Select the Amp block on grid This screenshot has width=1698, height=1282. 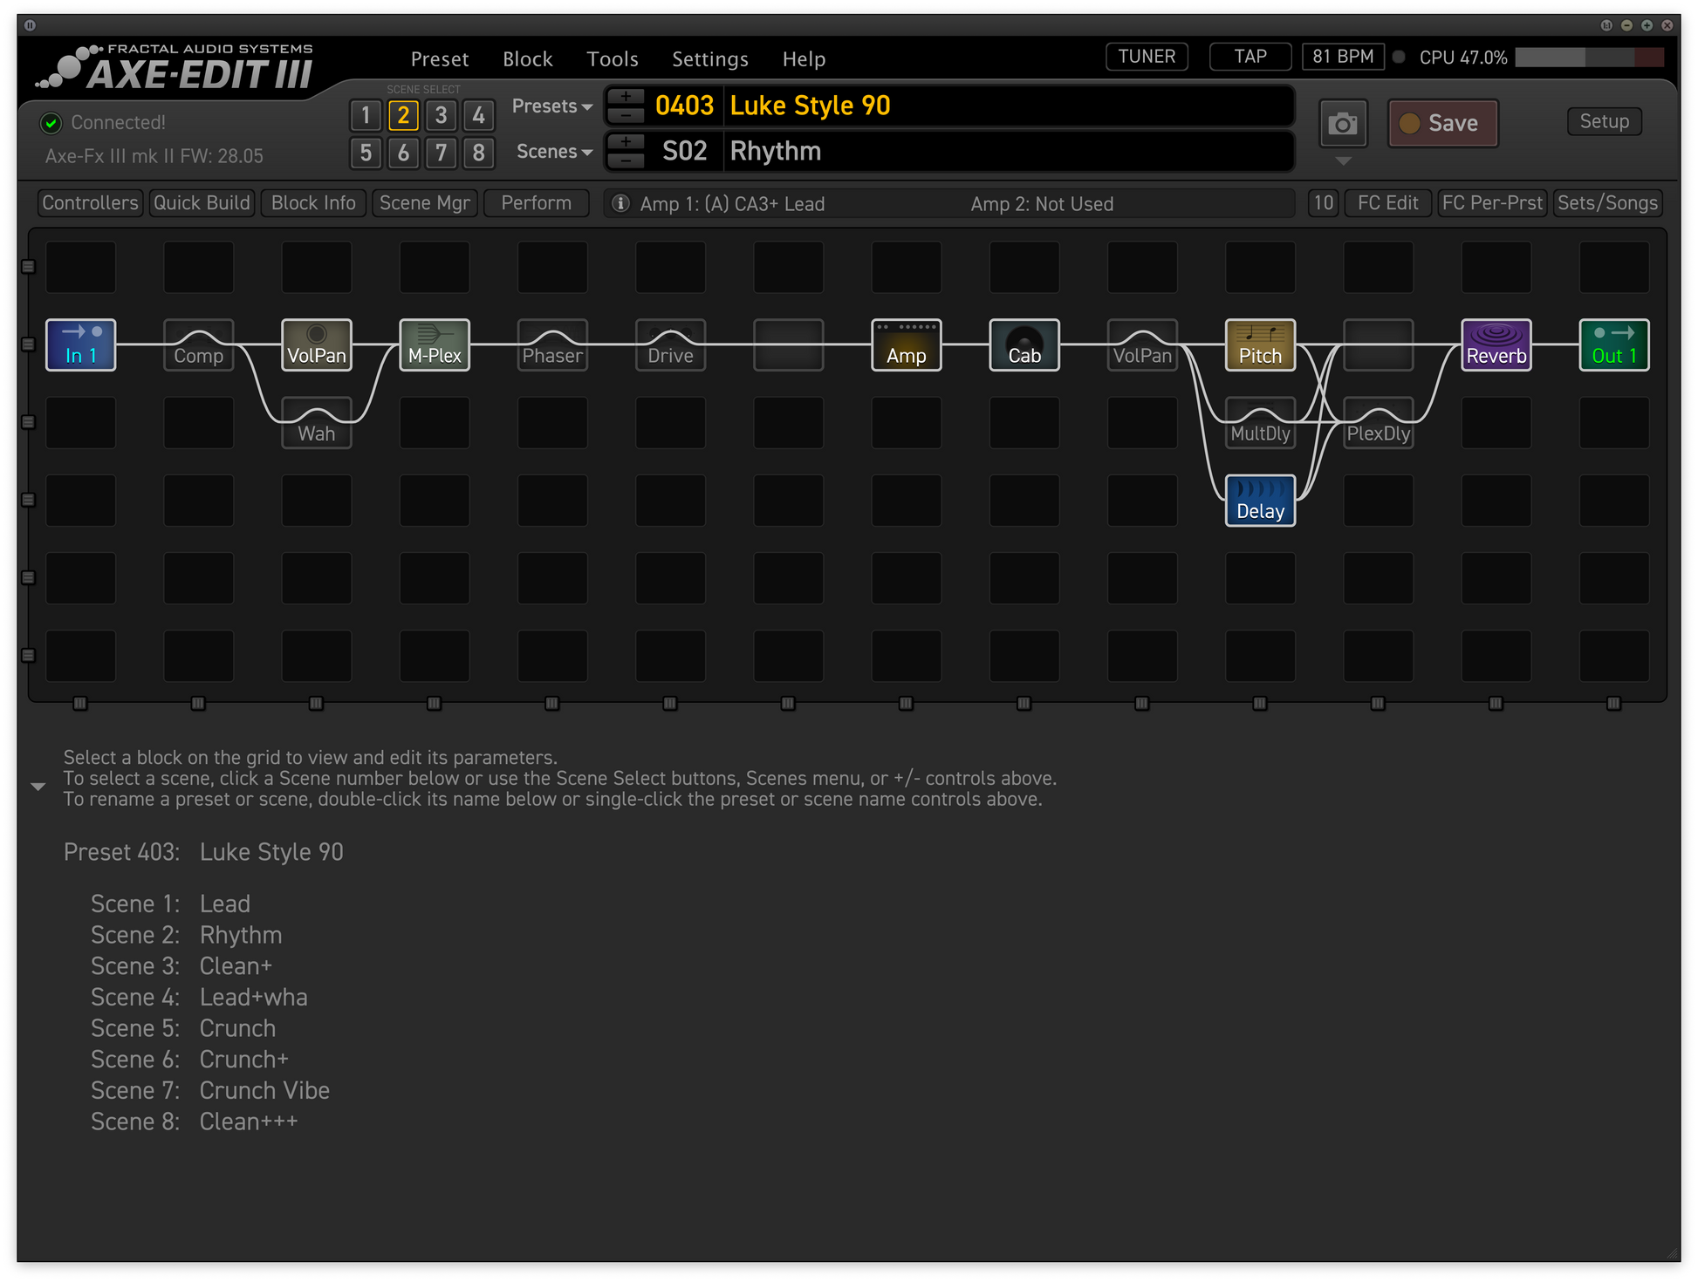pos(906,345)
